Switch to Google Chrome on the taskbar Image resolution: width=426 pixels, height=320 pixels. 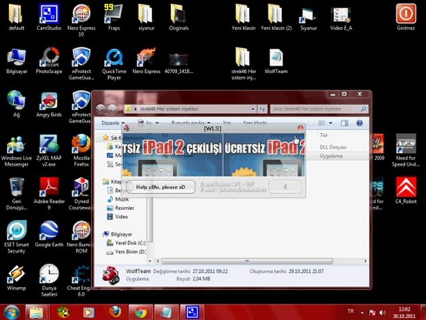(x=141, y=312)
